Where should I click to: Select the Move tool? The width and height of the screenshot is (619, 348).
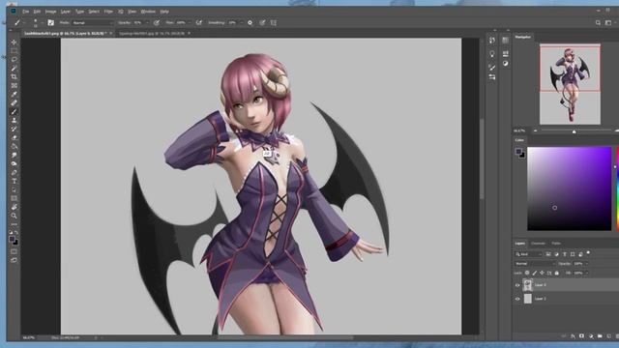click(x=14, y=43)
